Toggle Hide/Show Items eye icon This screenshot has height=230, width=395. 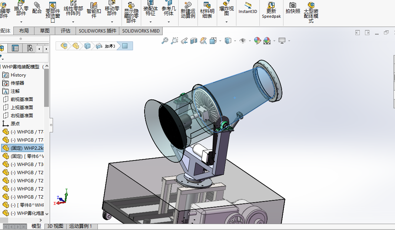[x=243, y=41]
